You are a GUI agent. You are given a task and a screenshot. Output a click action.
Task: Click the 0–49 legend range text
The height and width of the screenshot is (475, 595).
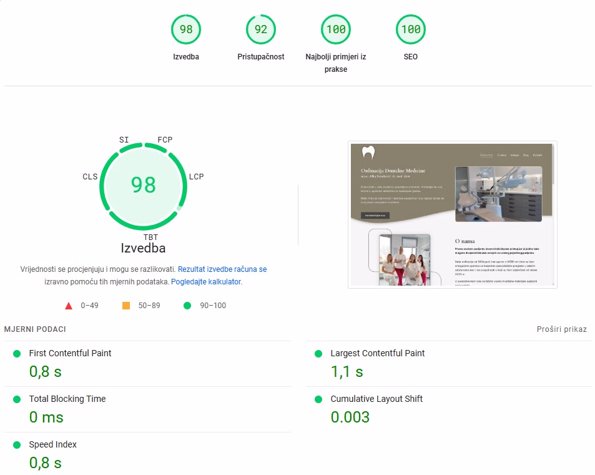[x=89, y=306]
